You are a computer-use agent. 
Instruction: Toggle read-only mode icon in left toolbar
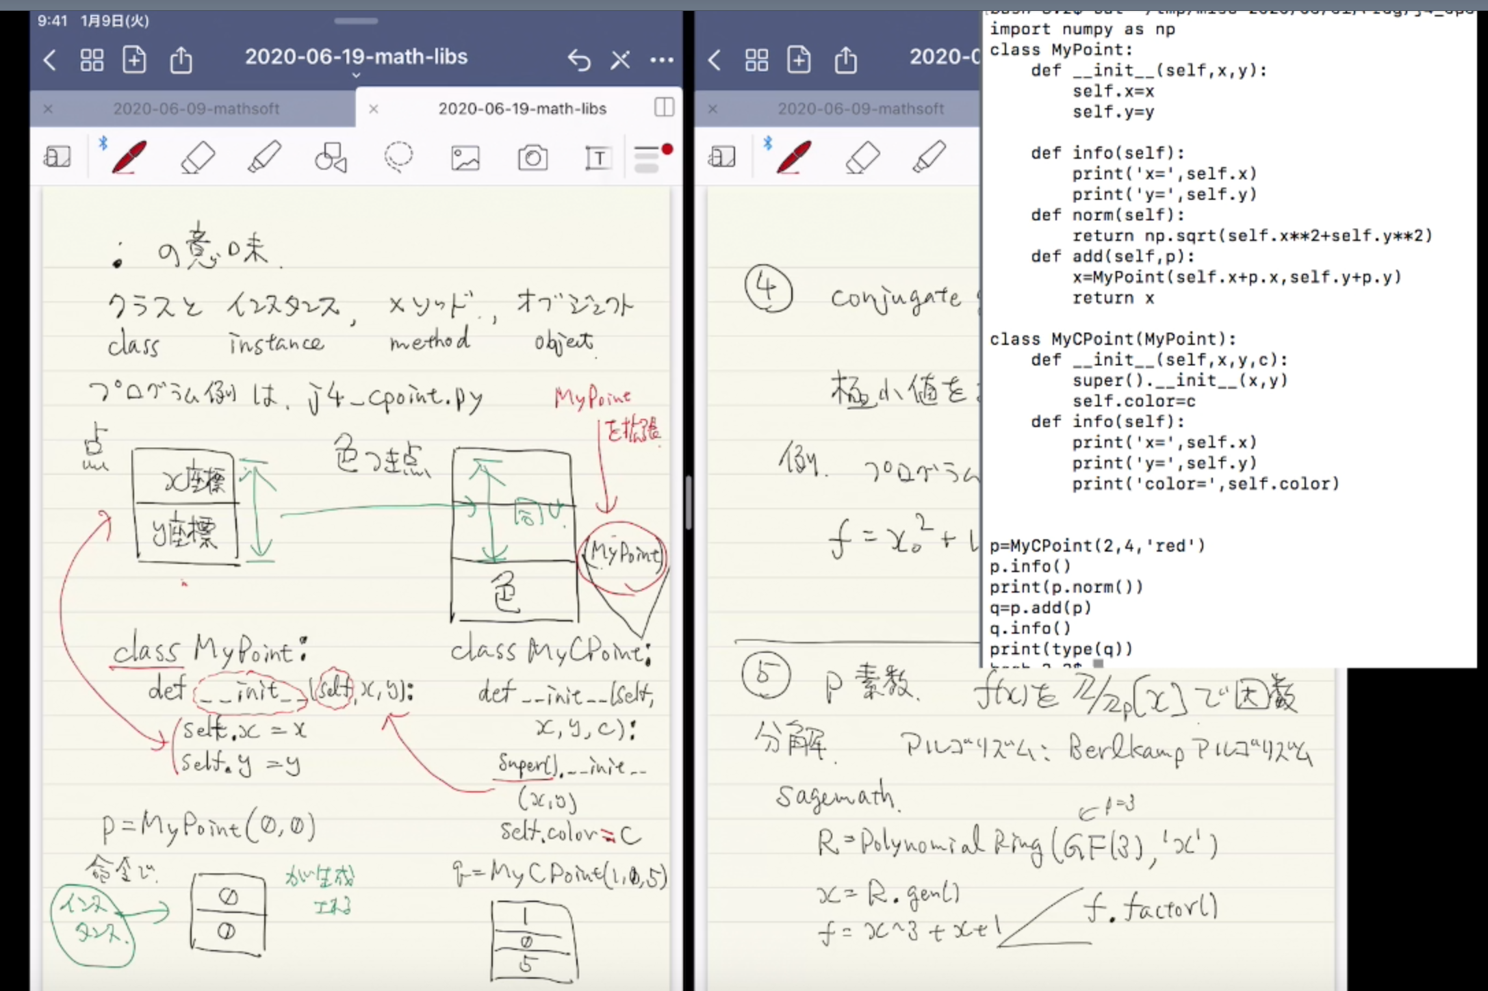click(57, 157)
